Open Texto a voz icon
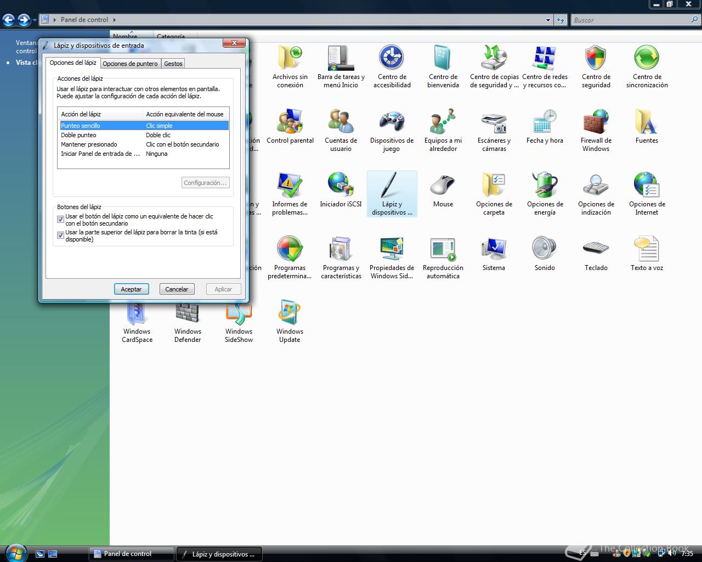 pyautogui.click(x=647, y=254)
